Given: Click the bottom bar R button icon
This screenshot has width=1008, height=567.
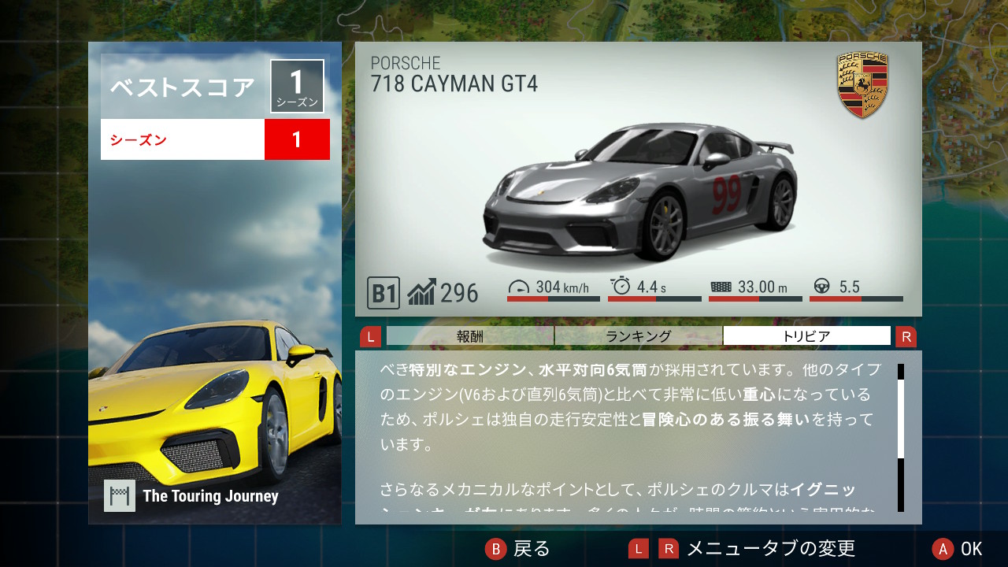Looking at the screenshot, I should pos(669,549).
